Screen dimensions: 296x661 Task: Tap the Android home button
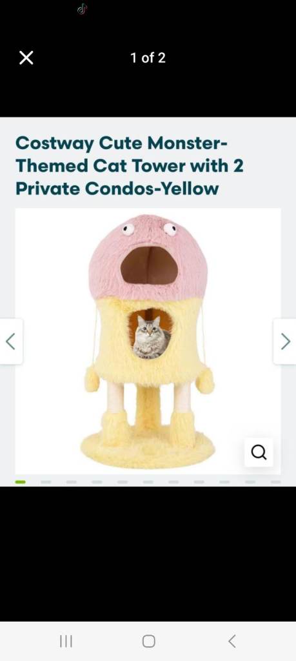[x=148, y=641]
